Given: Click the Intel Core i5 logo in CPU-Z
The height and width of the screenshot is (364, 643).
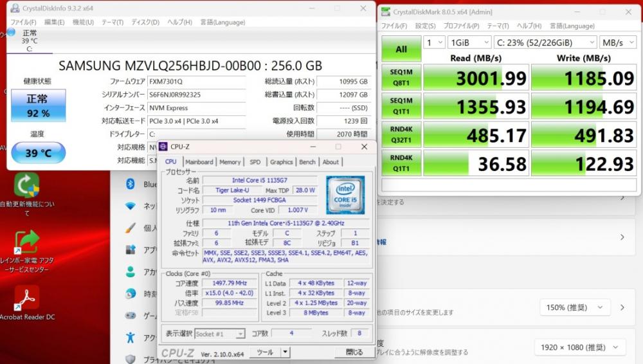Looking at the screenshot, I should pyautogui.click(x=345, y=195).
